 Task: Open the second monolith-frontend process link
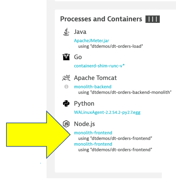pos(93,144)
